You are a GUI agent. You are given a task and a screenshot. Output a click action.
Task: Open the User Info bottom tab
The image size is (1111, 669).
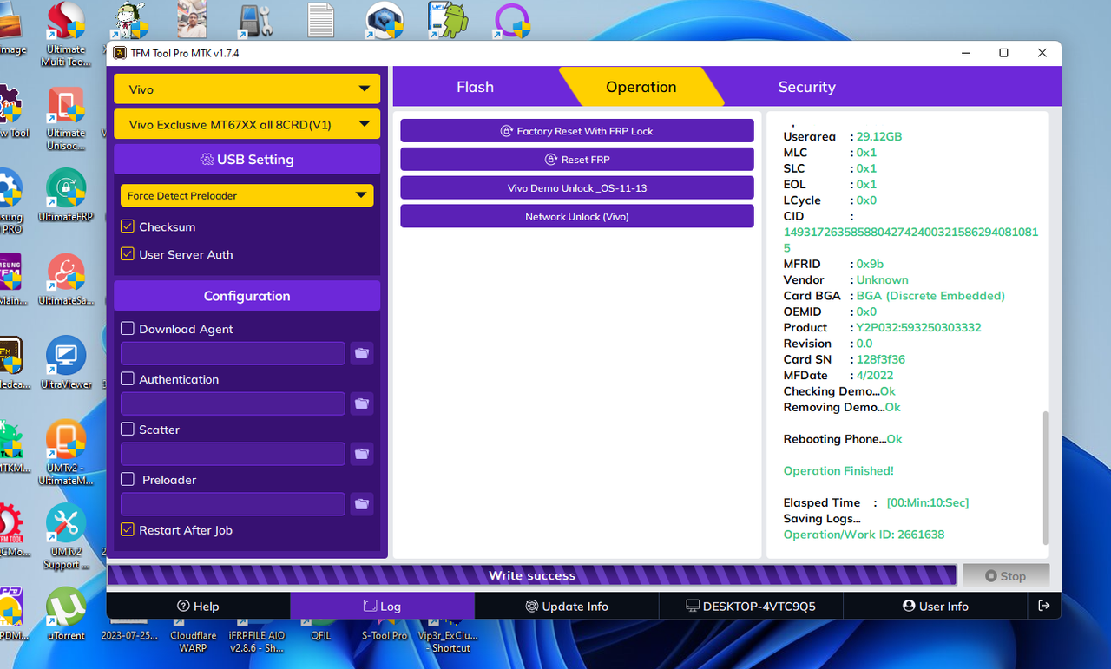click(x=936, y=606)
